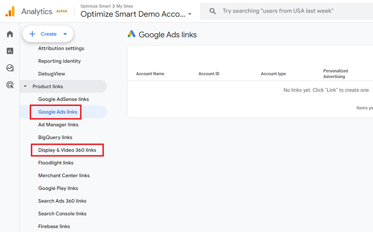Select the Product links header
Viewport: 373px width, 232px height.
click(63, 86)
